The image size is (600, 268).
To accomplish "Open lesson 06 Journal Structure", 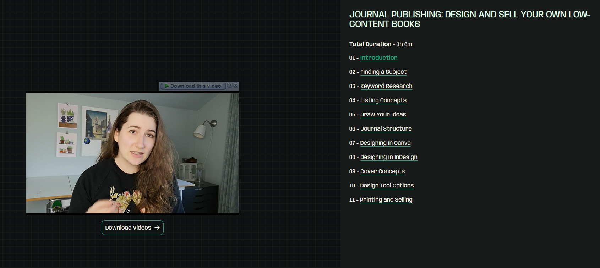I will pos(386,128).
